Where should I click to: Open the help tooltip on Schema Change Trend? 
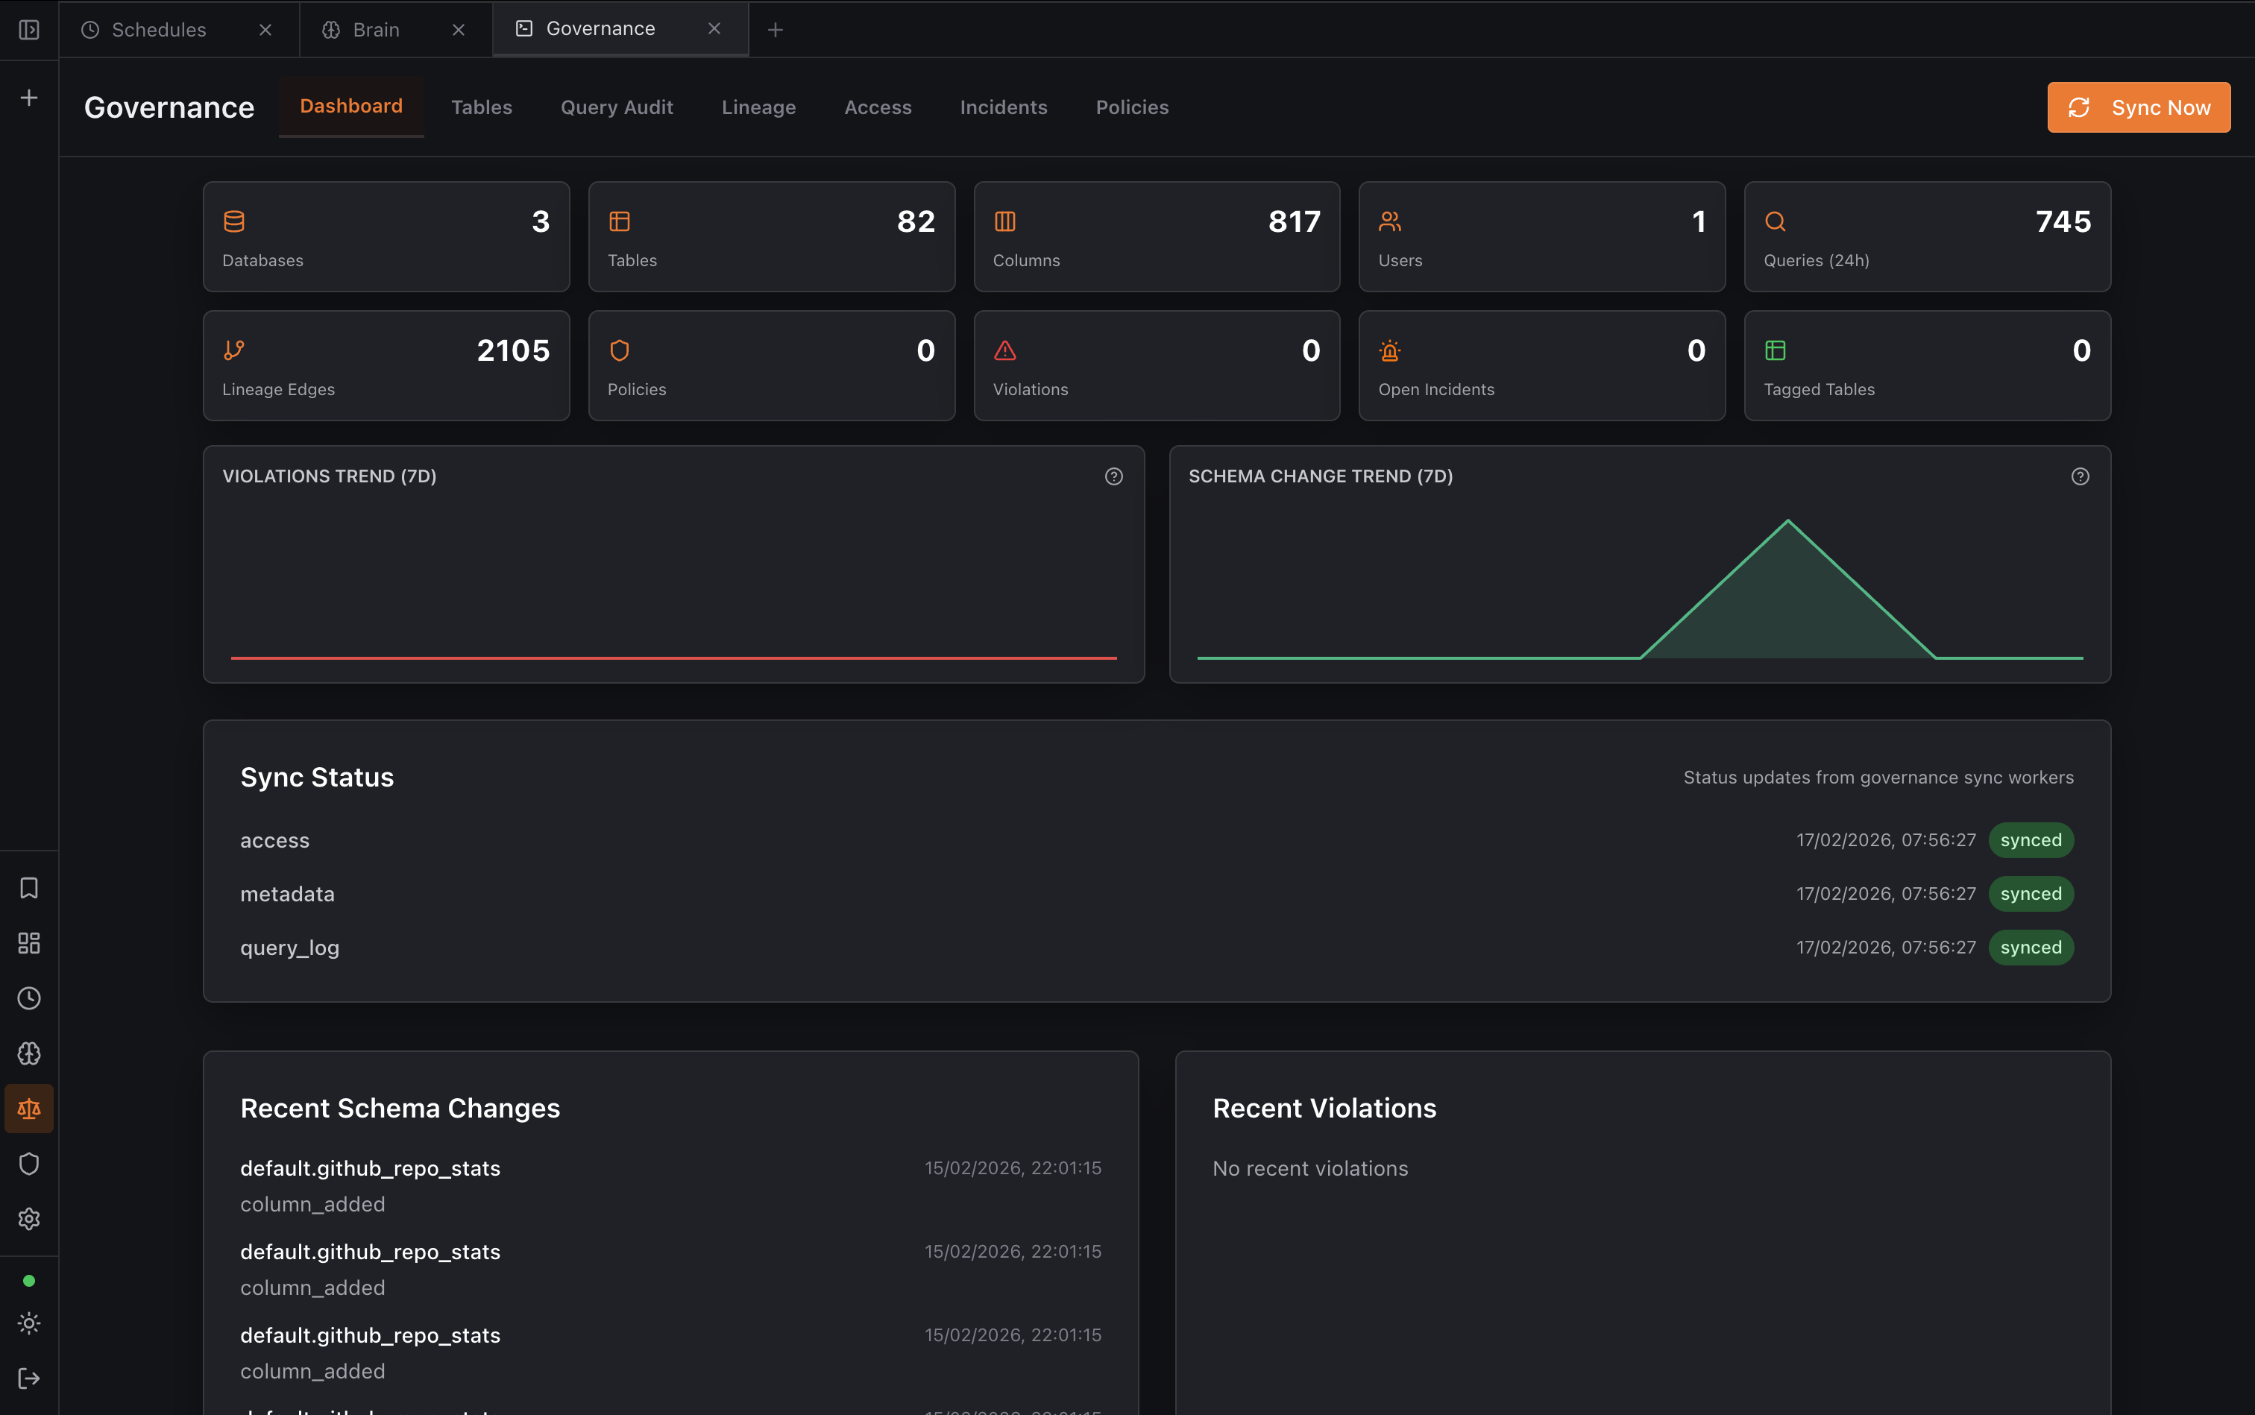[x=2080, y=476]
